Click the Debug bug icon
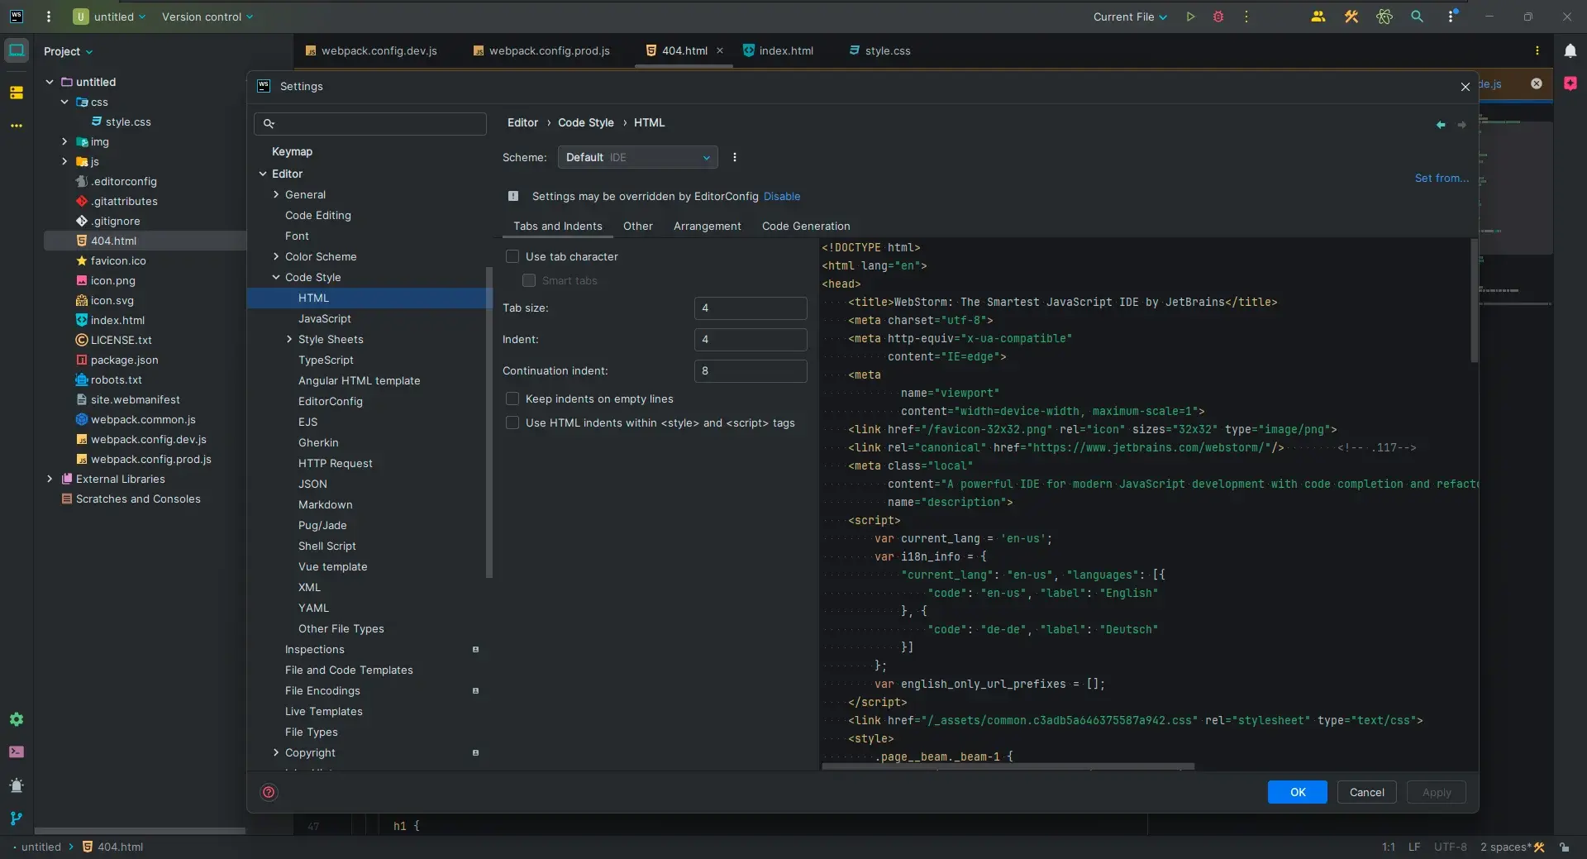The image size is (1587, 859). coord(1218,17)
